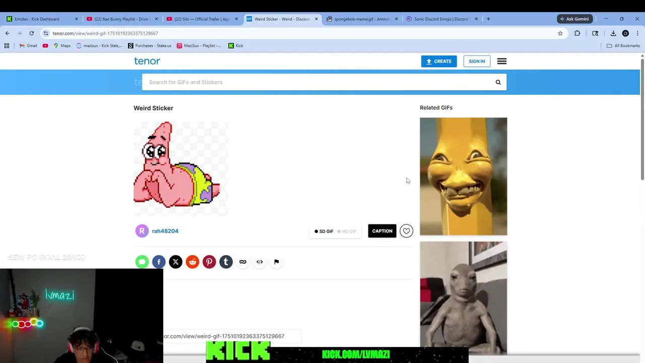The width and height of the screenshot is (645, 363).
Task: Click the Ask Gemini button
Action: click(x=574, y=19)
